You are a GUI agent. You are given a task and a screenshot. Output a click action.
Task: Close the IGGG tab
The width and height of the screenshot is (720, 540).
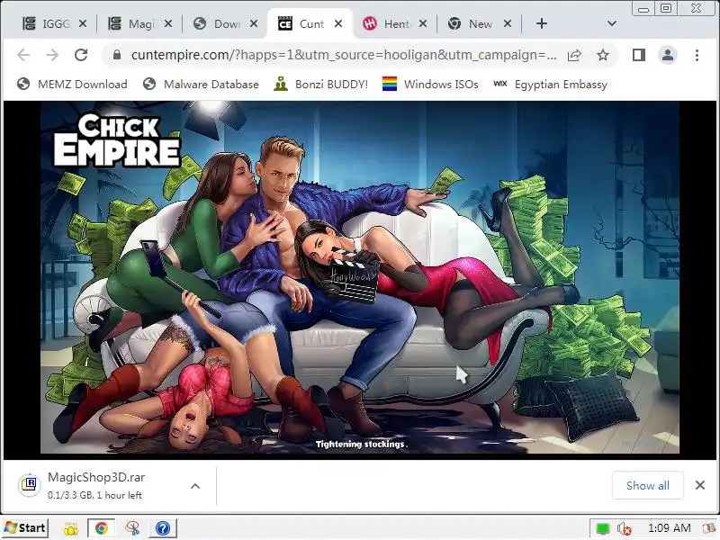point(83,23)
